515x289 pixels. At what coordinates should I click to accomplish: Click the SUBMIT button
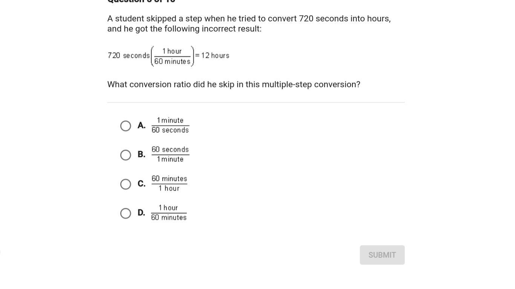(382, 255)
